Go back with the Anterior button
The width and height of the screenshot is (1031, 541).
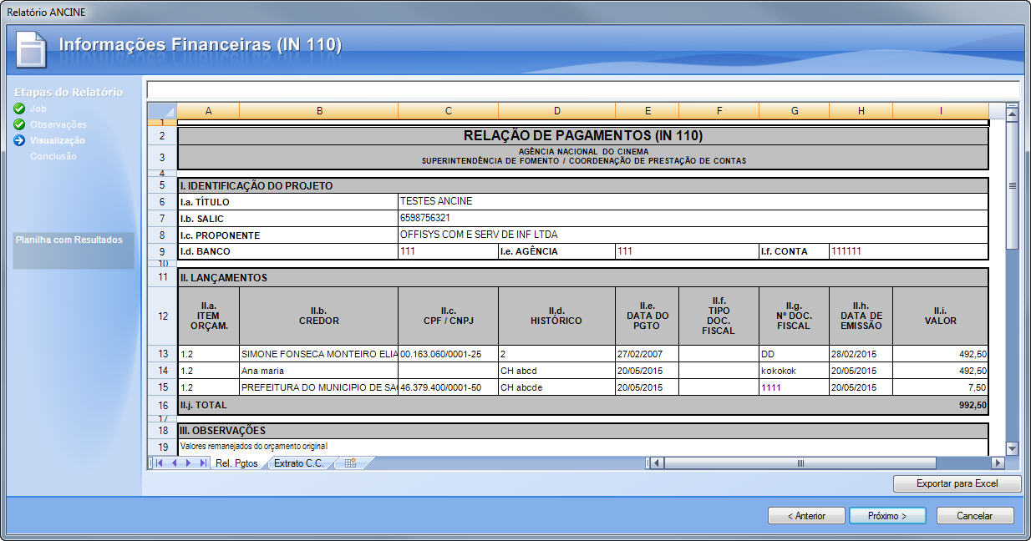[806, 516]
